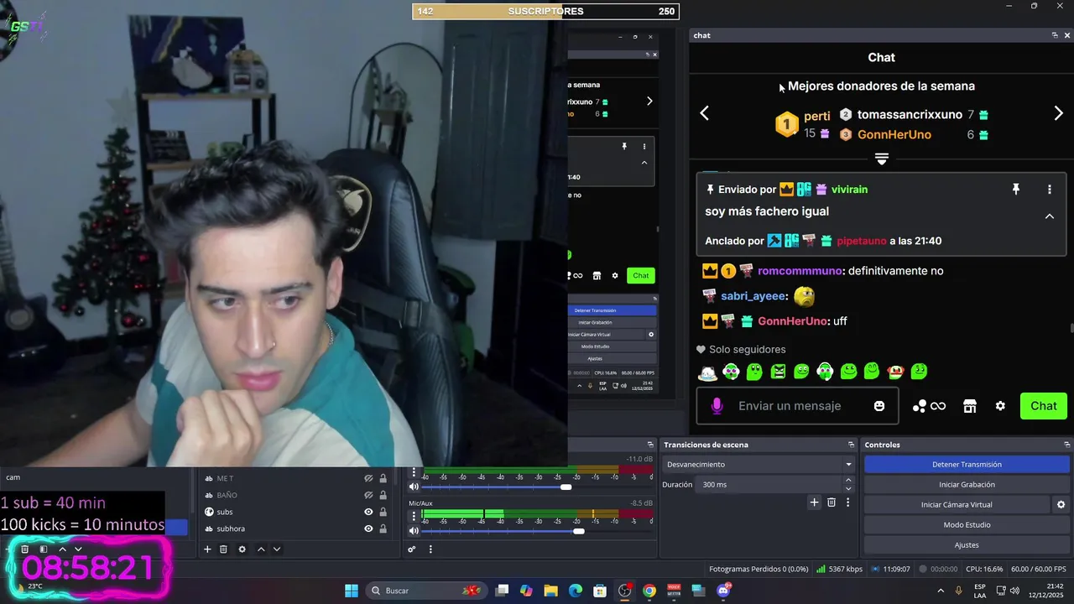Click romcommmuno username in chat
This screenshot has height=604, width=1074.
[x=800, y=271]
